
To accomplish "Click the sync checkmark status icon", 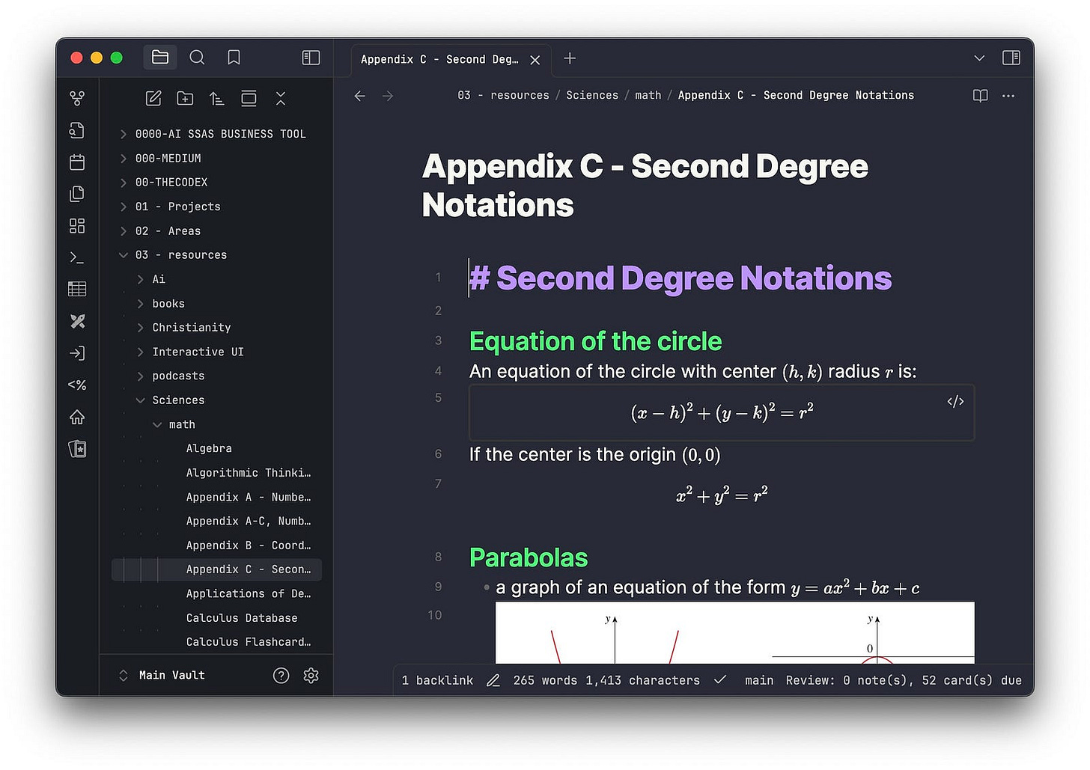I will pyautogui.click(x=720, y=680).
